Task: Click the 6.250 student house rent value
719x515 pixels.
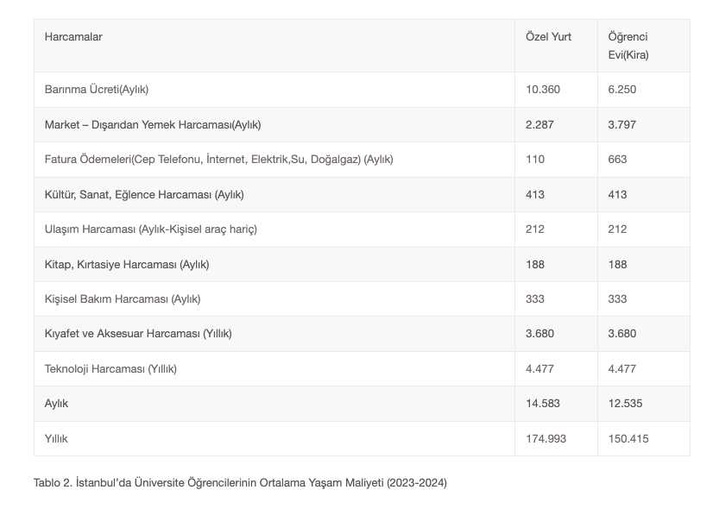Action: pyautogui.click(x=621, y=90)
